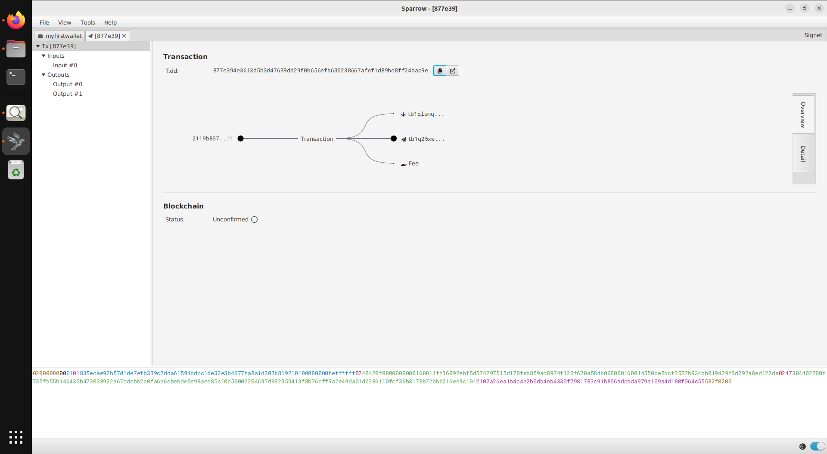Click the Fee label in the diagram
Image resolution: width=827 pixels, height=454 pixels.
coord(413,164)
